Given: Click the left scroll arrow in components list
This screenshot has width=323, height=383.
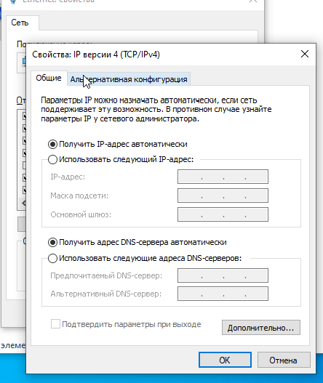Looking at the screenshot, I should coord(23,203).
